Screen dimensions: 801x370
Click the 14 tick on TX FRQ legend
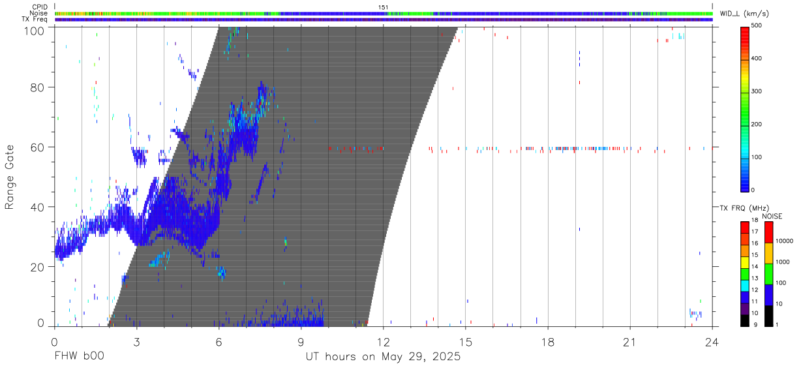tap(756, 267)
